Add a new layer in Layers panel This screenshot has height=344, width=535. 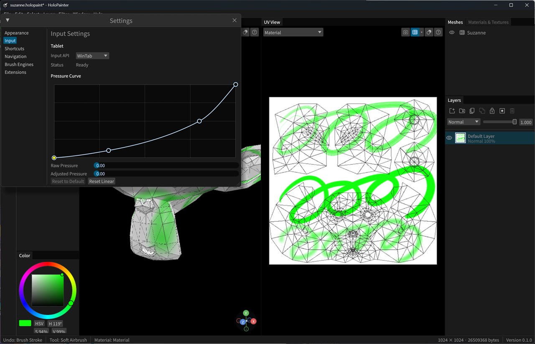coord(452,111)
